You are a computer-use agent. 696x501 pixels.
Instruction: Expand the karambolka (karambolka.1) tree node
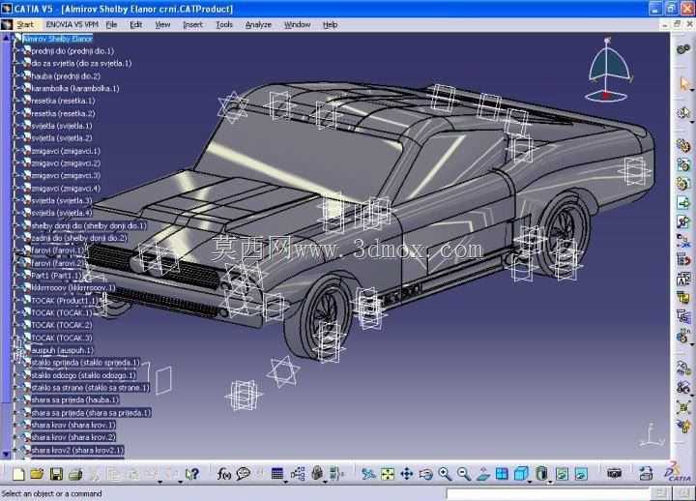click(17, 88)
